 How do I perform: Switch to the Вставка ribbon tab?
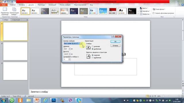22,5
